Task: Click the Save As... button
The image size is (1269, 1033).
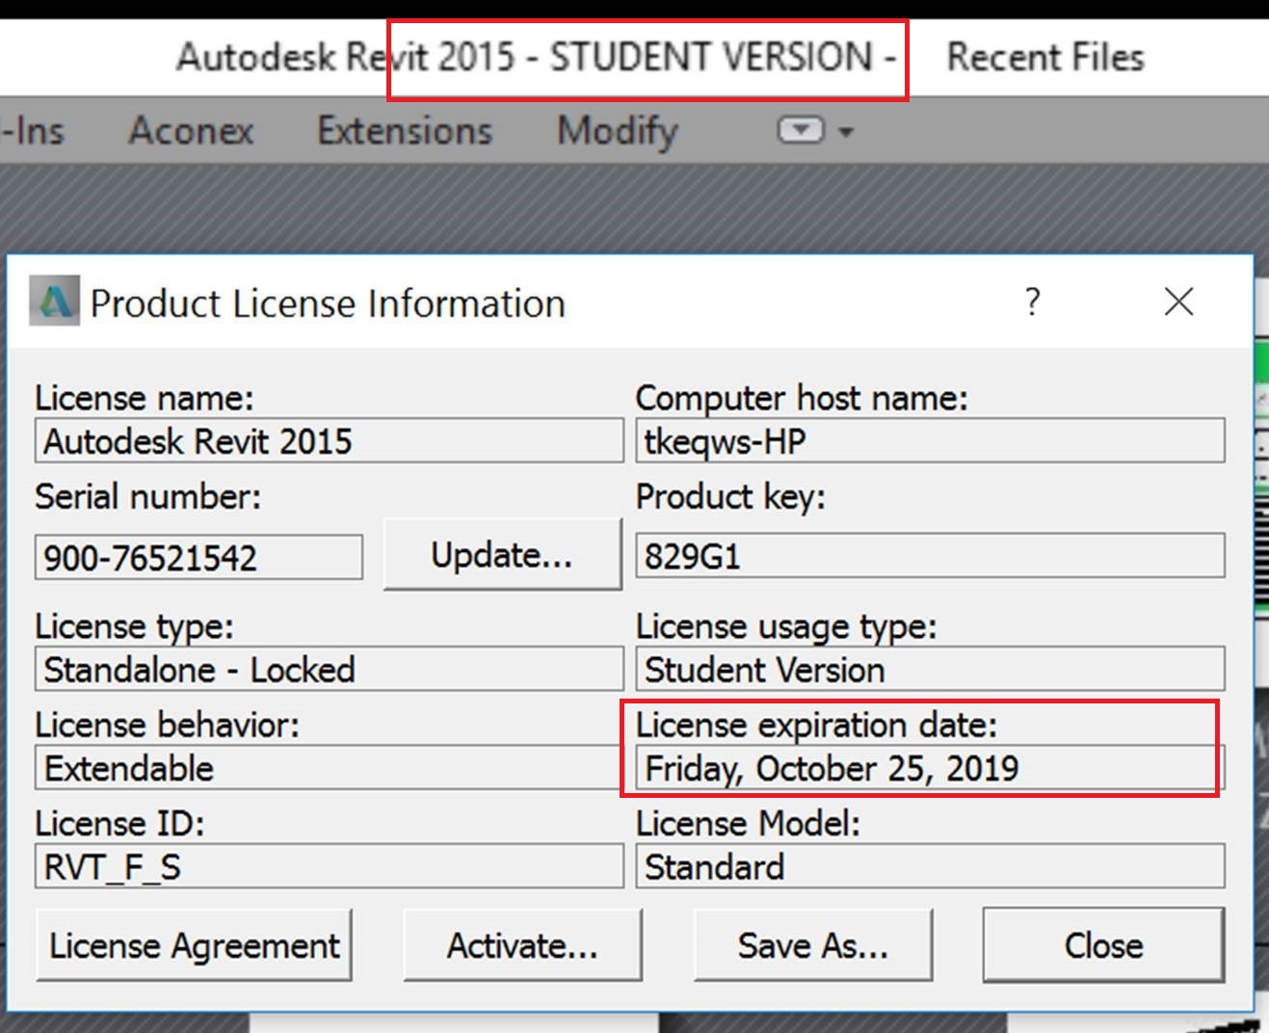Action: (813, 945)
